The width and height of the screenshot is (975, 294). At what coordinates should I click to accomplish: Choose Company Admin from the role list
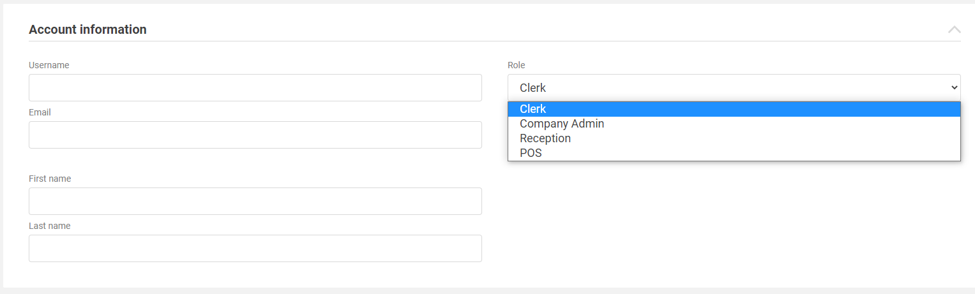562,124
